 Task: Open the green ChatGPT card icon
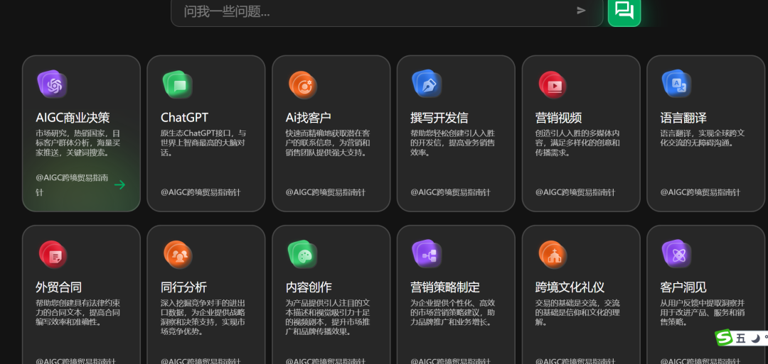coord(176,84)
